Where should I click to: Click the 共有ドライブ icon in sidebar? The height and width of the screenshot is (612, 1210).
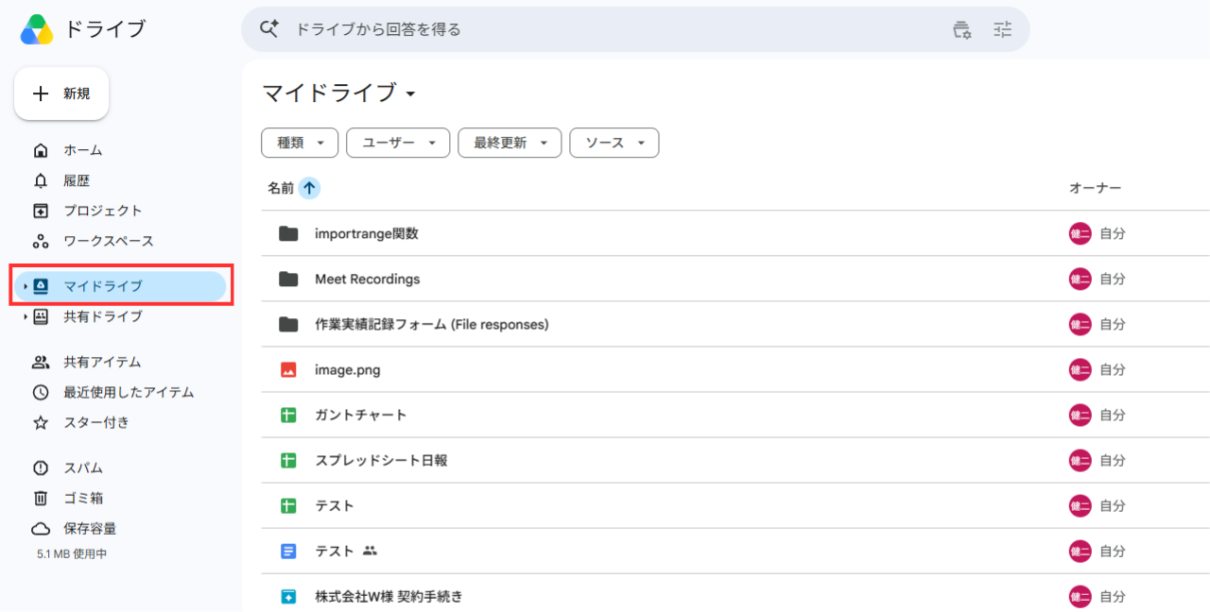coord(41,316)
